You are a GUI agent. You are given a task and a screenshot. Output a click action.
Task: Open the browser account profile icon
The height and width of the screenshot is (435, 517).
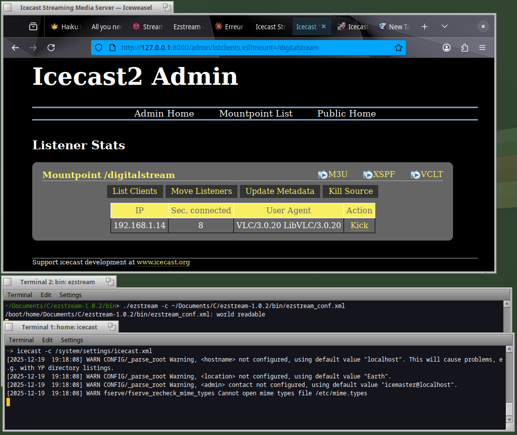[447, 48]
